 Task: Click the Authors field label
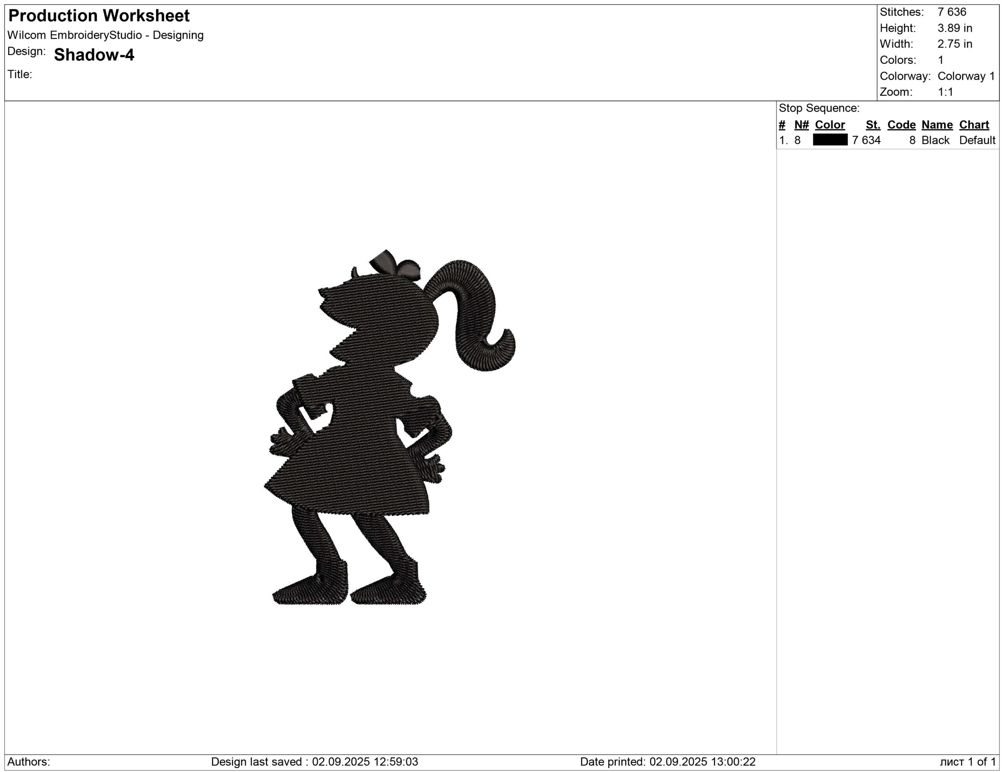(x=29, y=762)
